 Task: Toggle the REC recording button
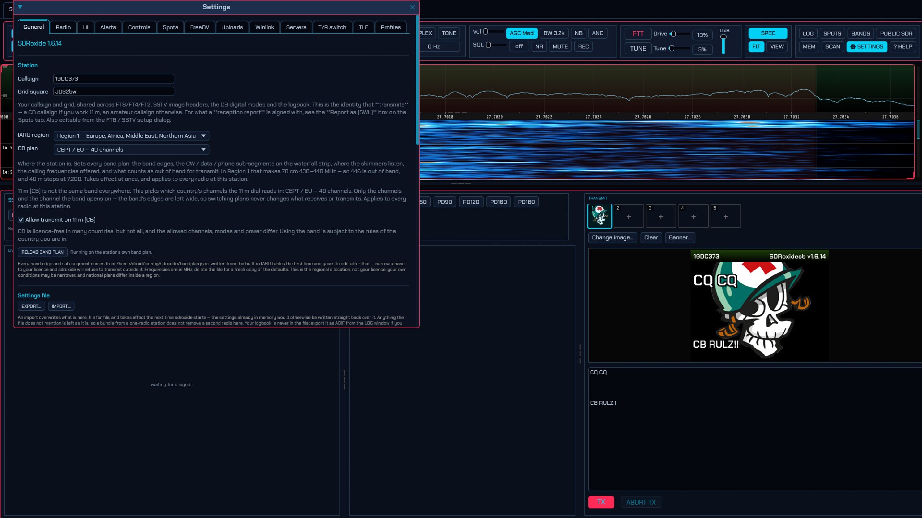[583, 47]
